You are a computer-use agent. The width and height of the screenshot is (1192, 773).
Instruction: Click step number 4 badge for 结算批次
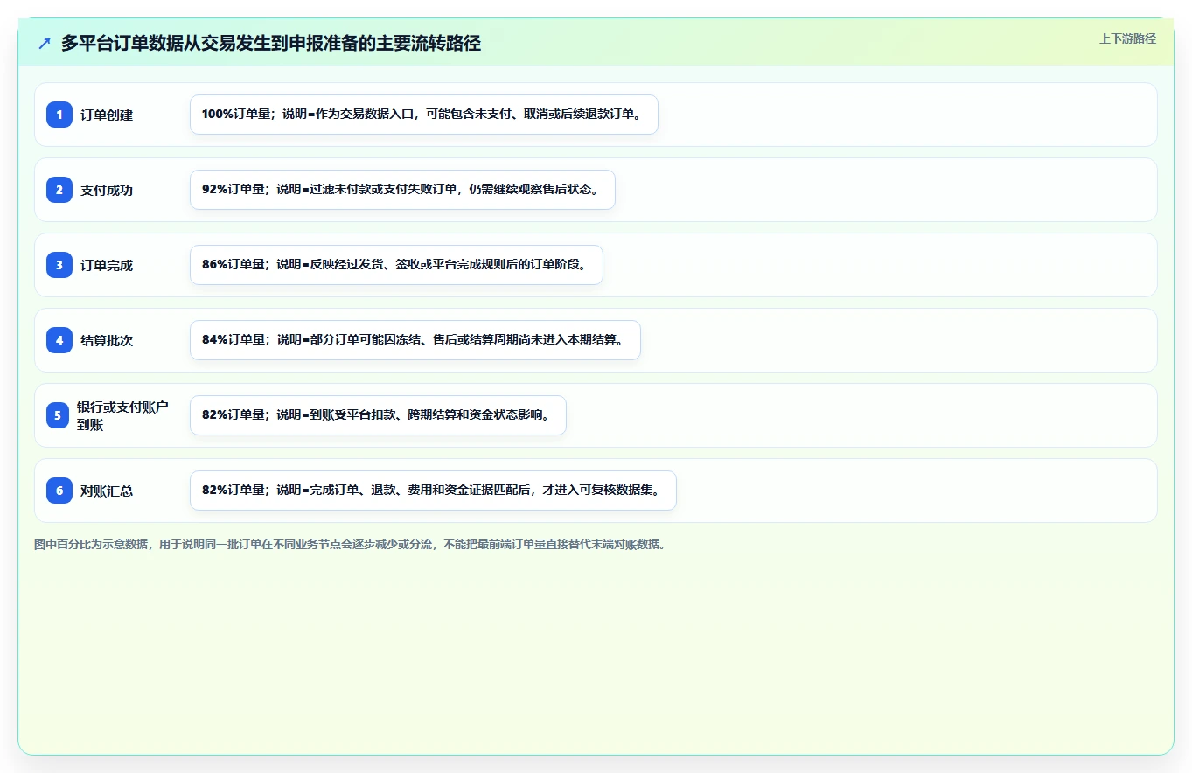pyautogui.click(x=59, y=340)
